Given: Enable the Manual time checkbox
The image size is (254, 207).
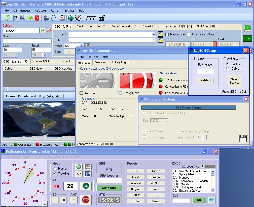Looking at the screenshot, I should coord(167,34).
